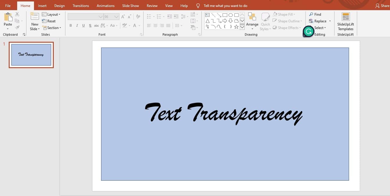Expand the Section dropdown menu
The width and height of the screenshot is (390, 196).
(52, 28)
